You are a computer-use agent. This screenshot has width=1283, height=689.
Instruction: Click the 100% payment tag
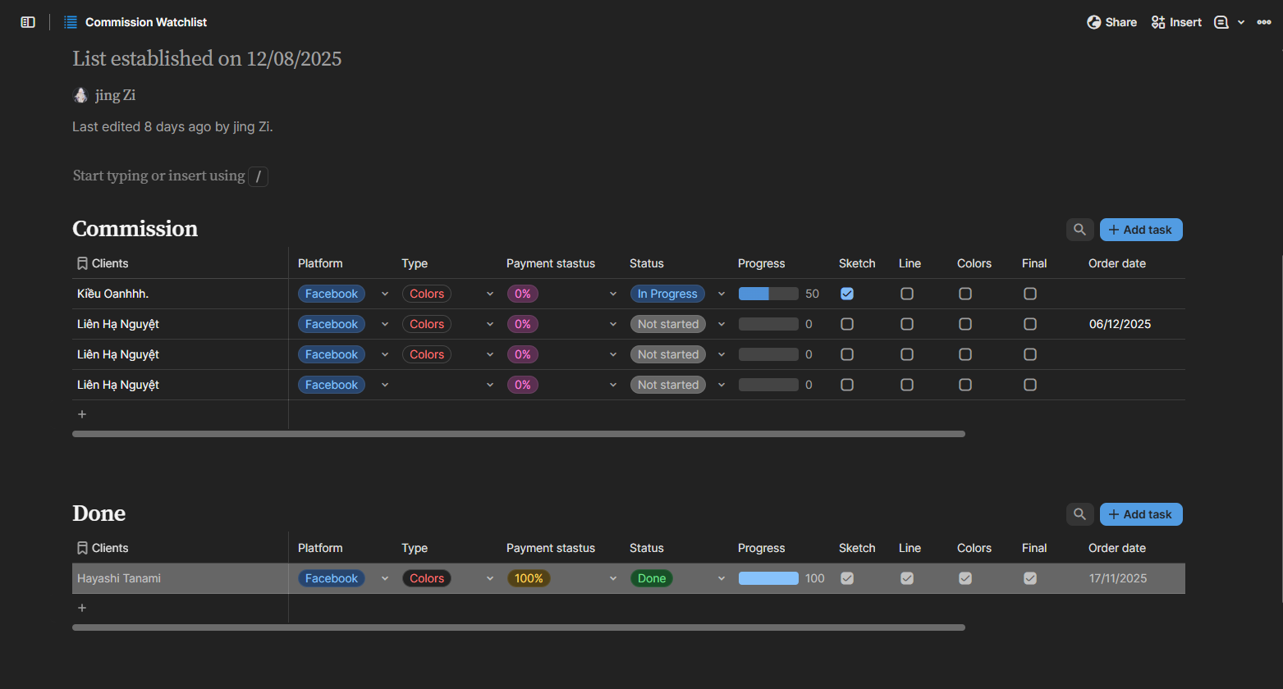click(529, 578)
